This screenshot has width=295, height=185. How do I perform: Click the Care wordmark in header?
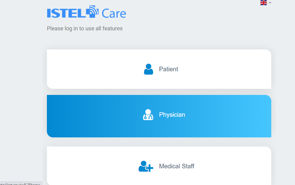[x=114, y=13]
